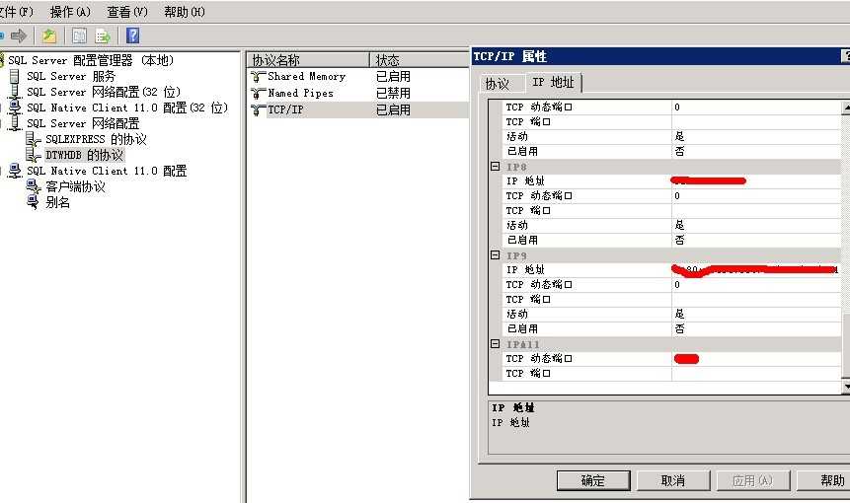Select SQL Server 网络配置 (32 位) node
Screen dimensions: 850x503
[x=104, y=92]
